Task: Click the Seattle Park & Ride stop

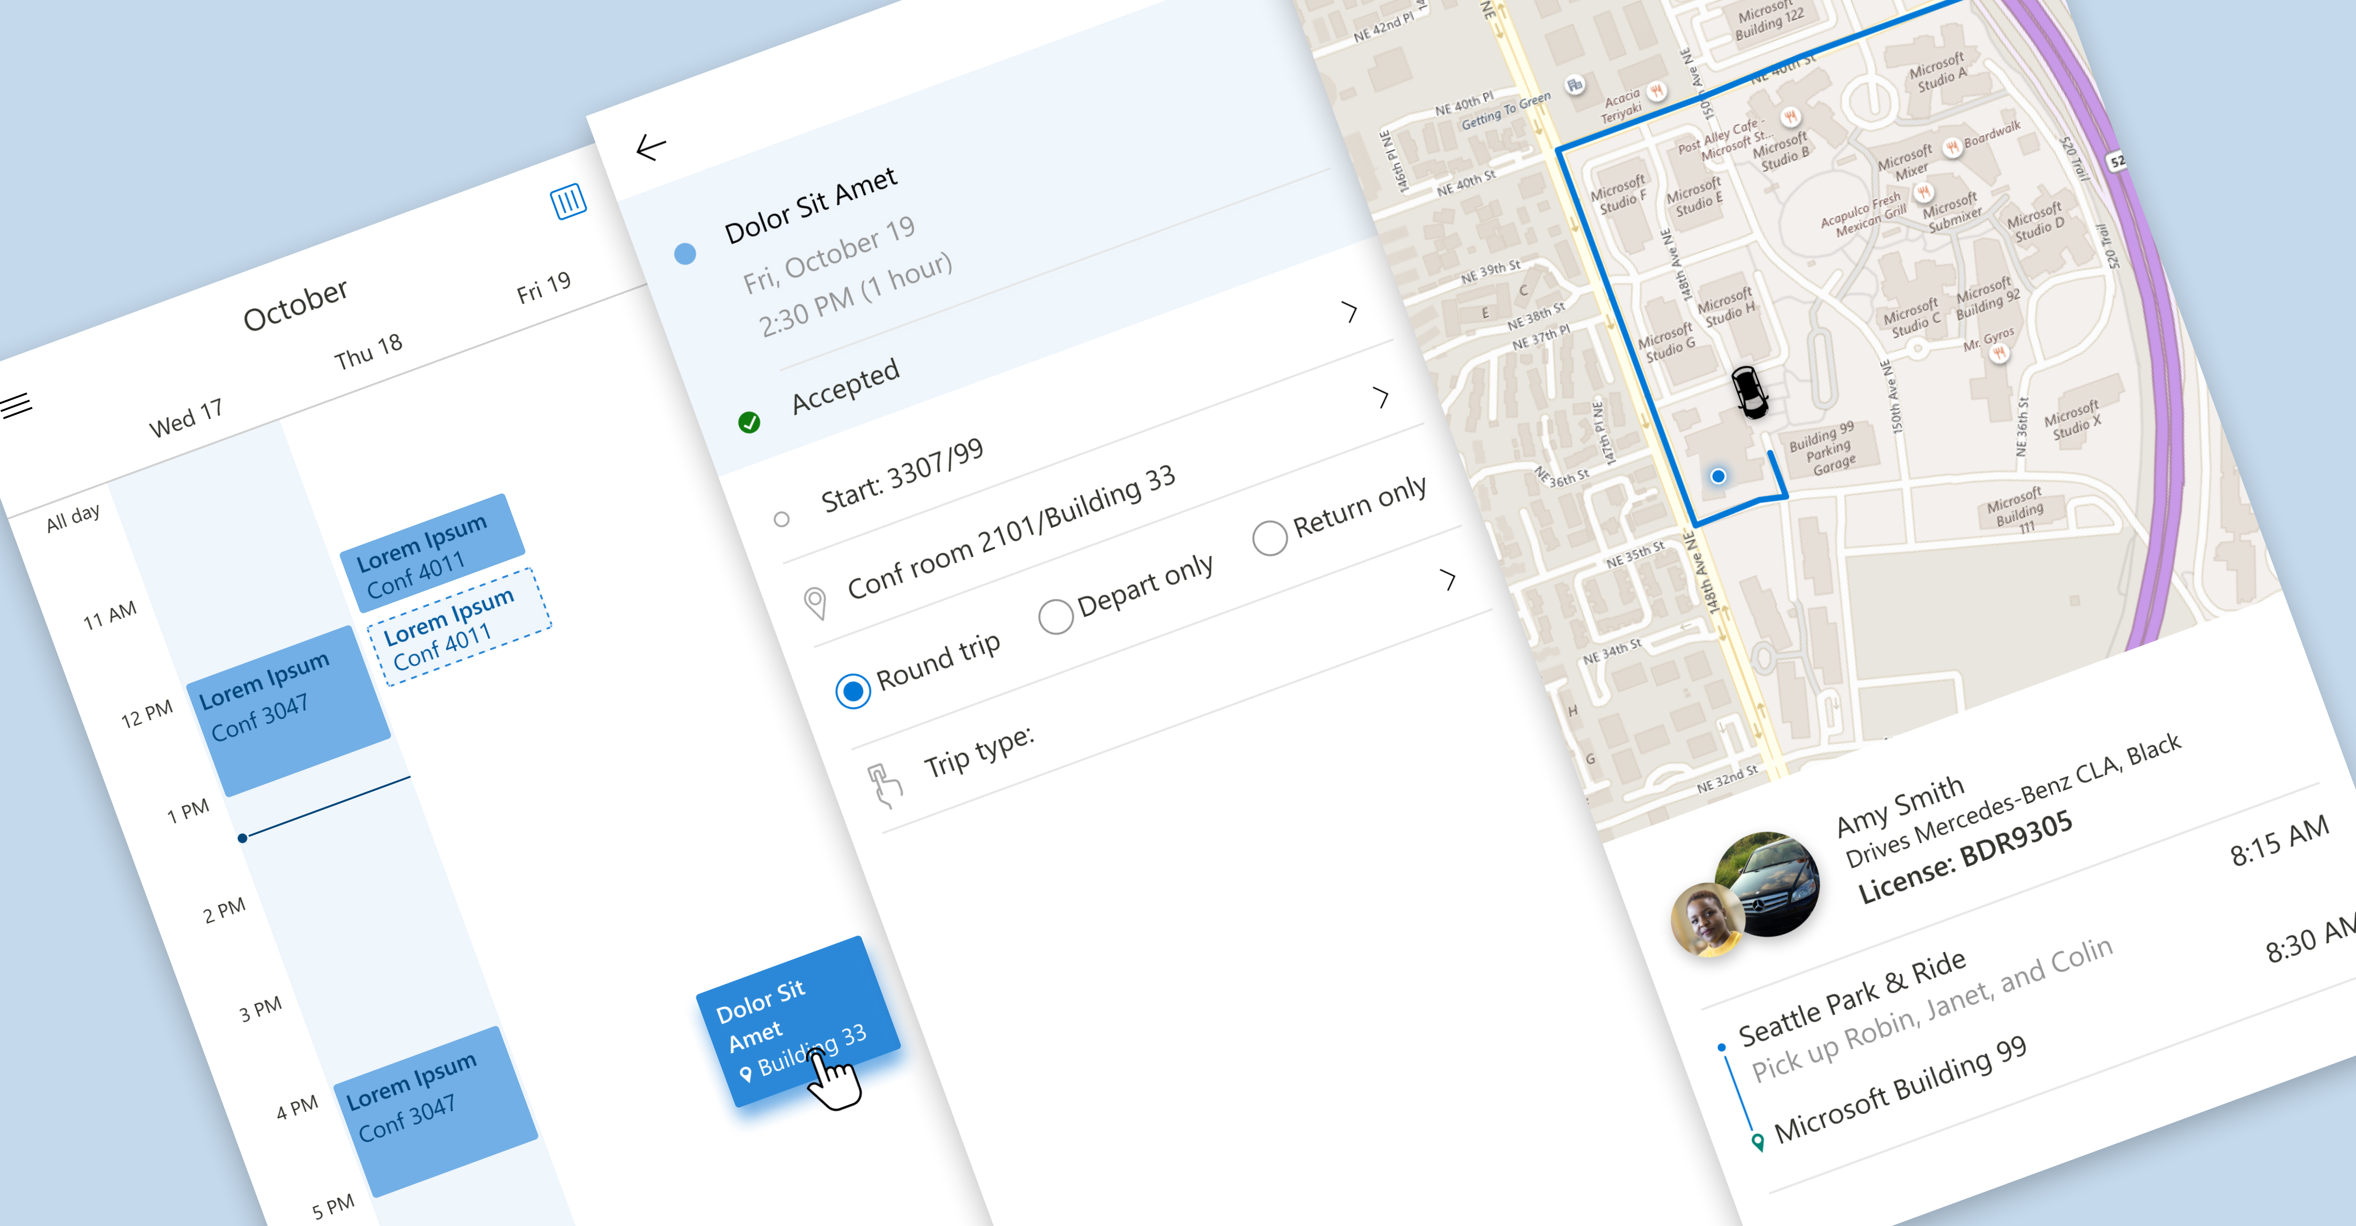Action: tap(1852, 997)
